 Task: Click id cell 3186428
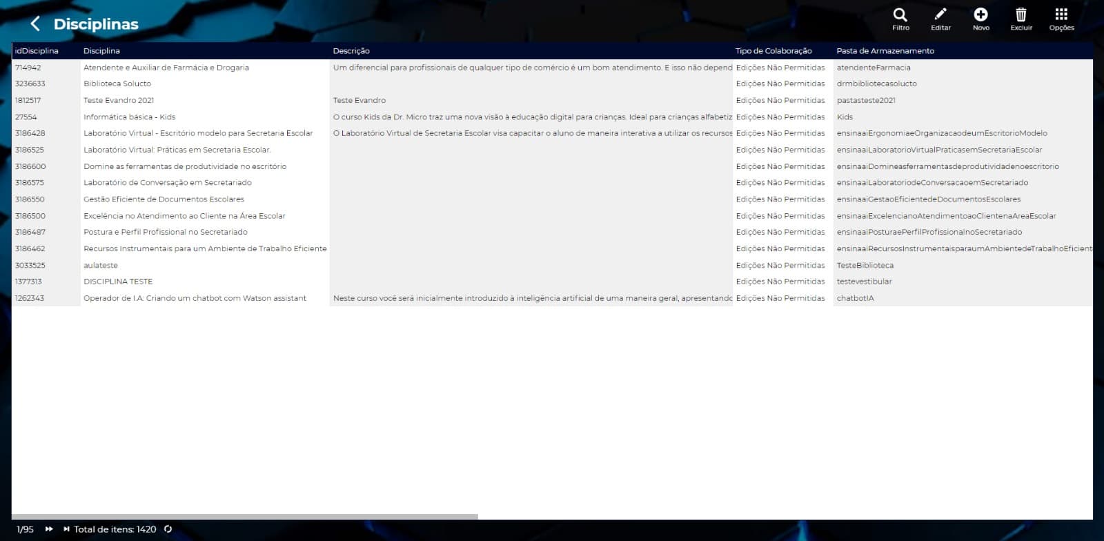click(x=30, y=133)
